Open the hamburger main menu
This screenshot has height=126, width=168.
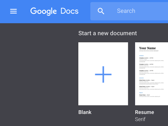pyautogui.click(x=13, y=11)
